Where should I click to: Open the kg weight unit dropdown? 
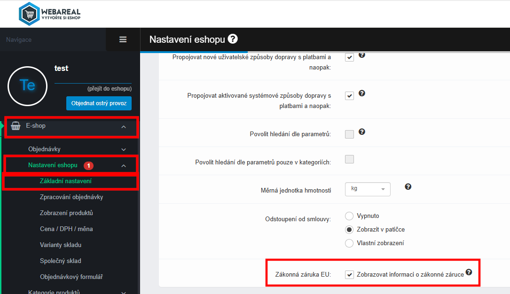(x=368, y=189)
